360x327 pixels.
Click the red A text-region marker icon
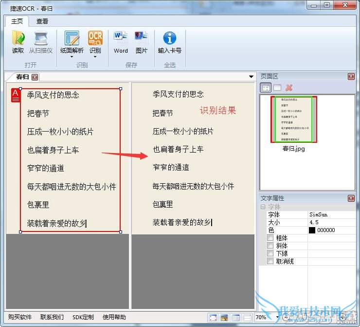click(x=16, y=95)
